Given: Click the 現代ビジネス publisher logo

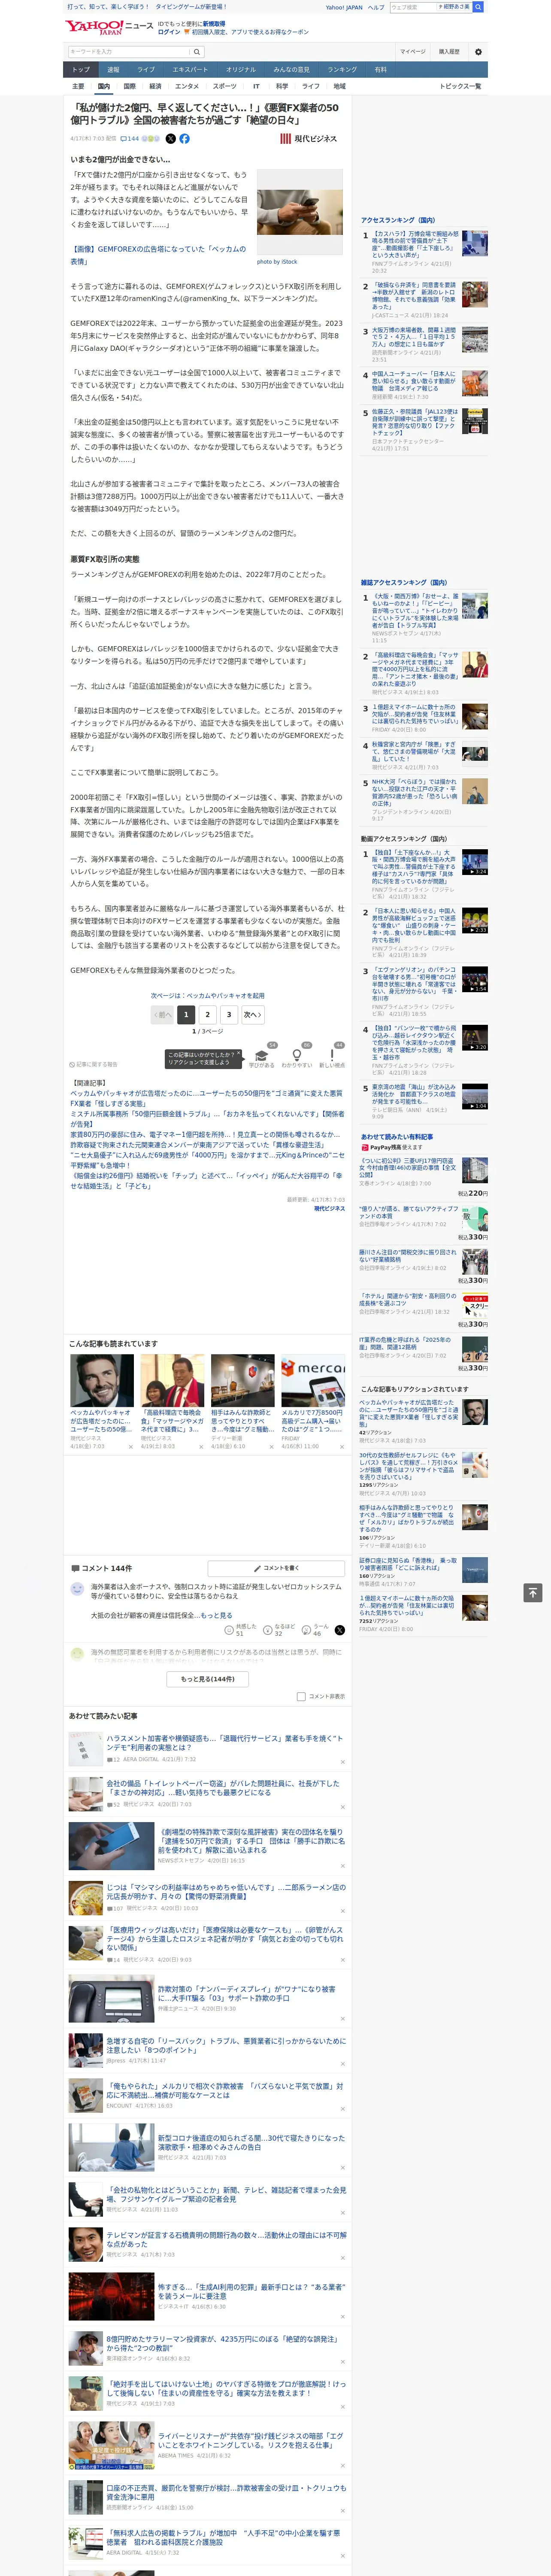Looking at the screenshot, I should 308,139.
